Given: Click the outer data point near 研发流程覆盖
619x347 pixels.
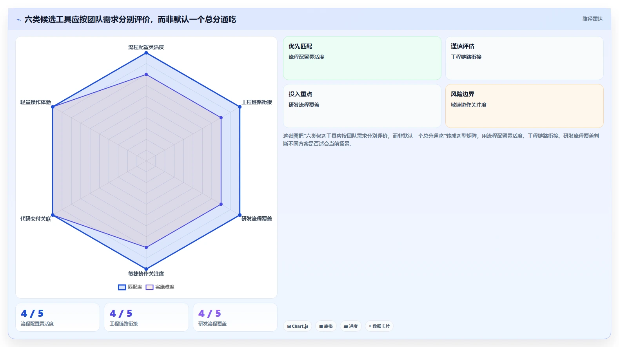Looking at the screenshot, I should click(240, 215).
